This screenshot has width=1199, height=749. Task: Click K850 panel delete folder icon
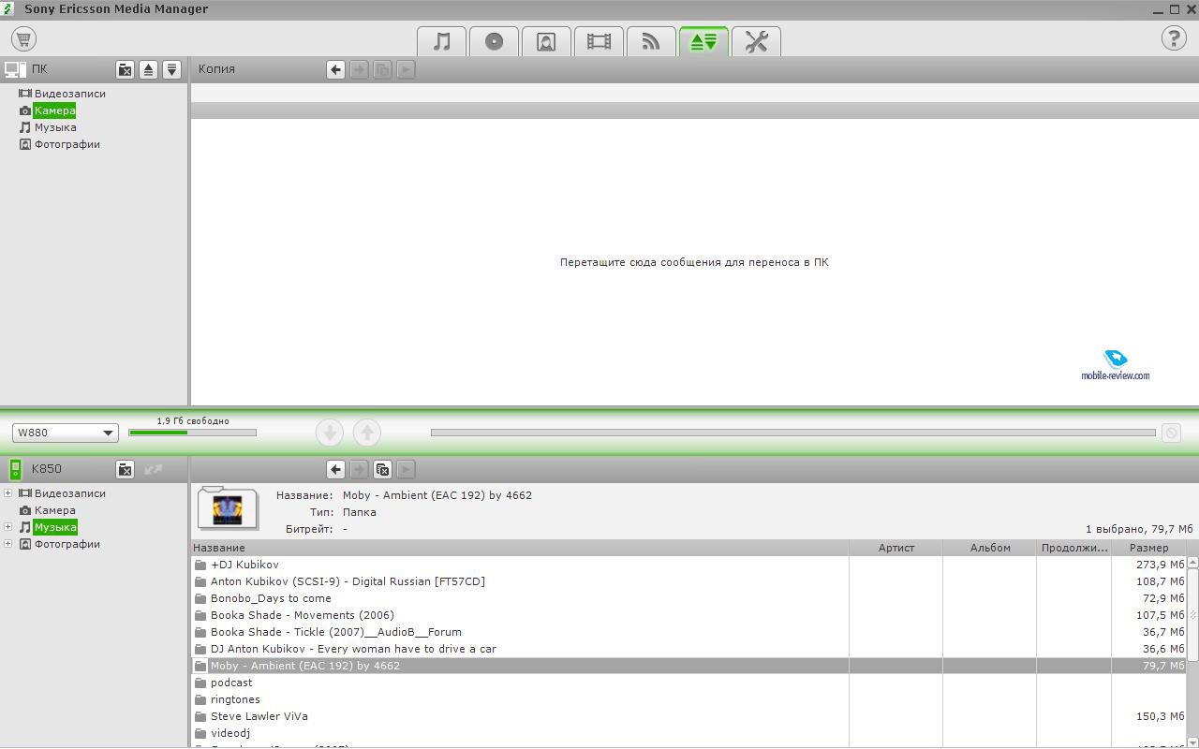(125, 469)
